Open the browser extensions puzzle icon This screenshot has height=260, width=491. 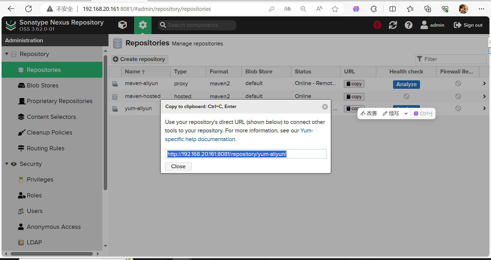[374, 9]
